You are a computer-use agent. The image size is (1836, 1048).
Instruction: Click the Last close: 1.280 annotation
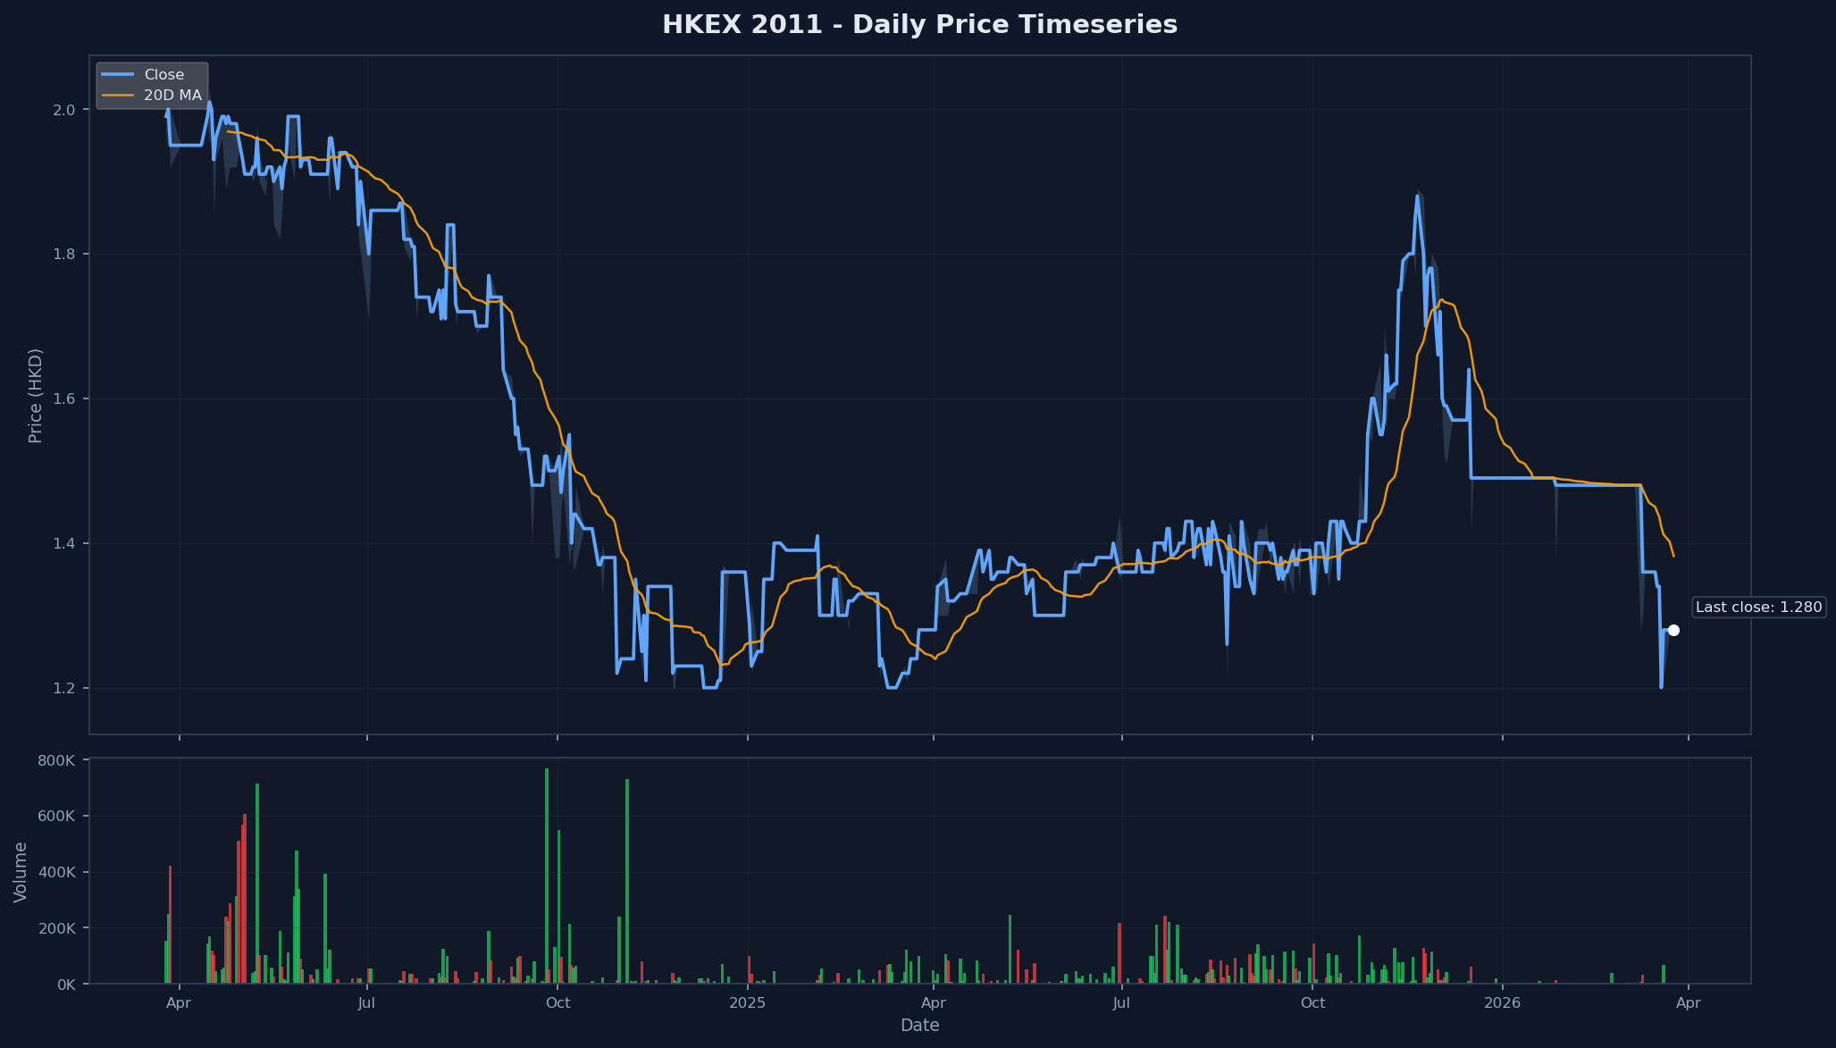(x=1758, y=608)
